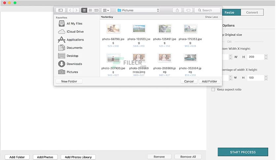The height and width of the screenshot is (160, 276).
Task: Click the Remove All button
Action: point(188,157)
